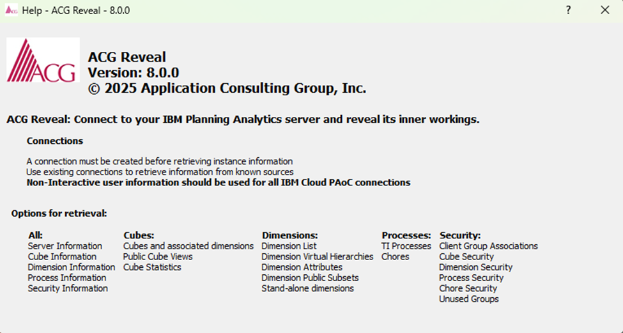Click Cube Information under All
The width and height of the screenshot is (623, 333).
pos(62,257)
